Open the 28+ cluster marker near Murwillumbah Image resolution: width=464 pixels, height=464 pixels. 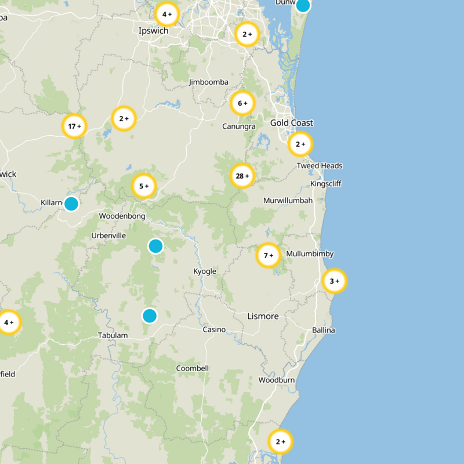click(x=244, y=176)
